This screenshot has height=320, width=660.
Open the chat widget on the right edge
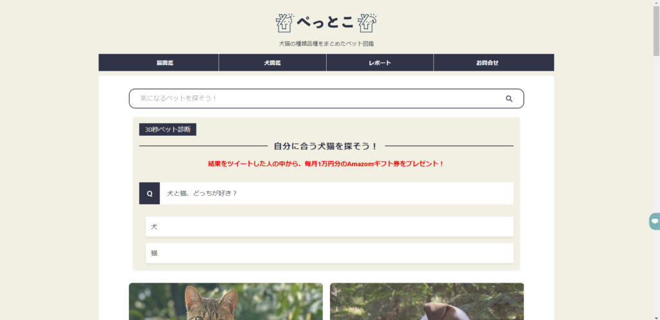654,221
